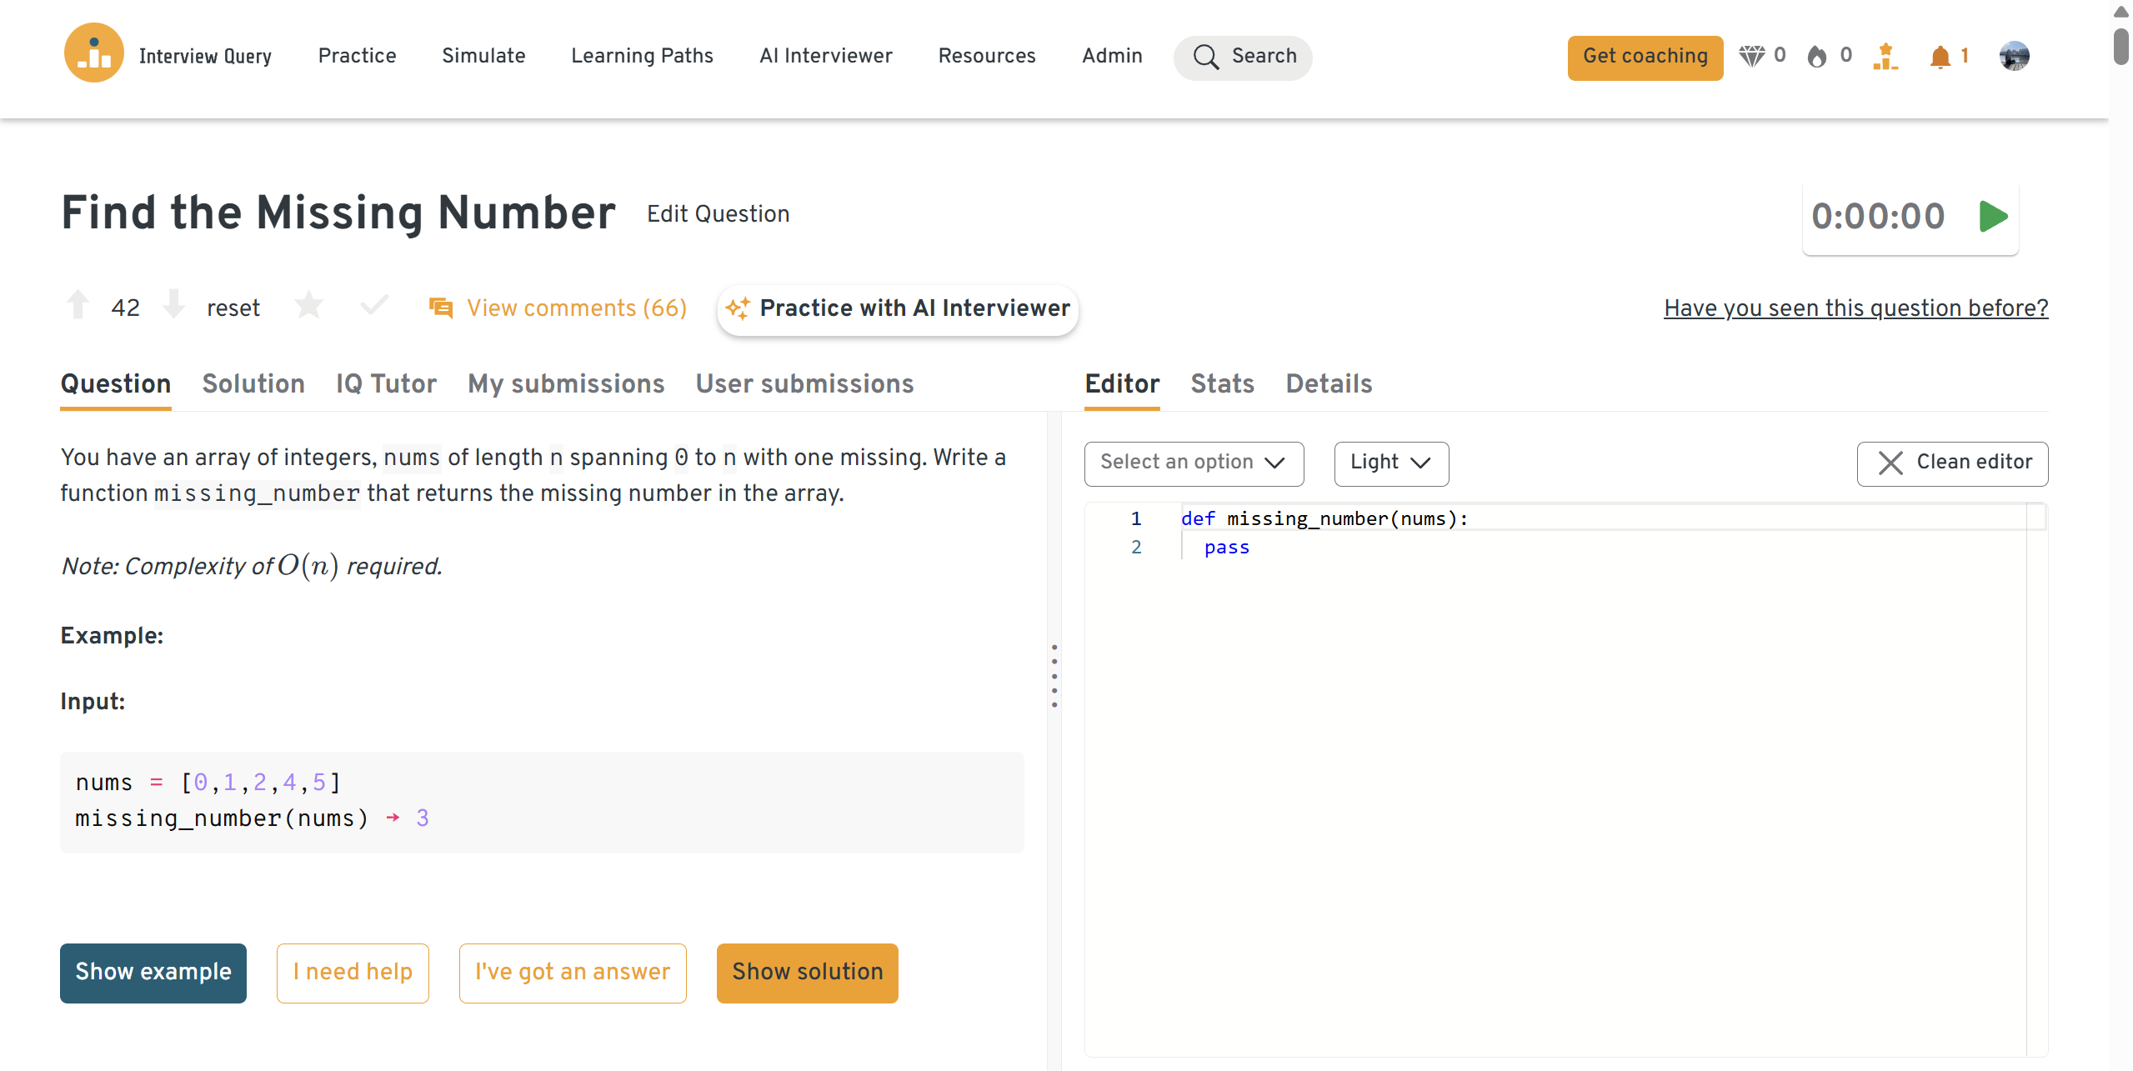The image size is (2133, 1071).
Task: Start the timer with the green play button
Action: coord(1993,217)
